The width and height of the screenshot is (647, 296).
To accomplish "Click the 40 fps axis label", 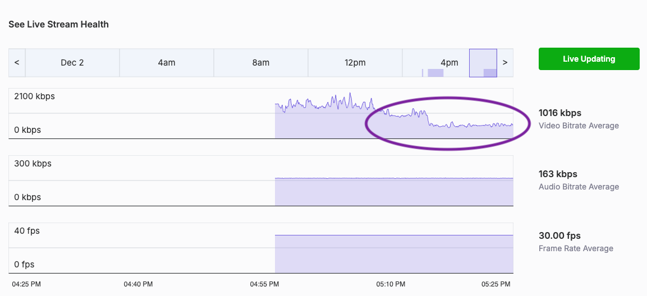I will (27, 231).
